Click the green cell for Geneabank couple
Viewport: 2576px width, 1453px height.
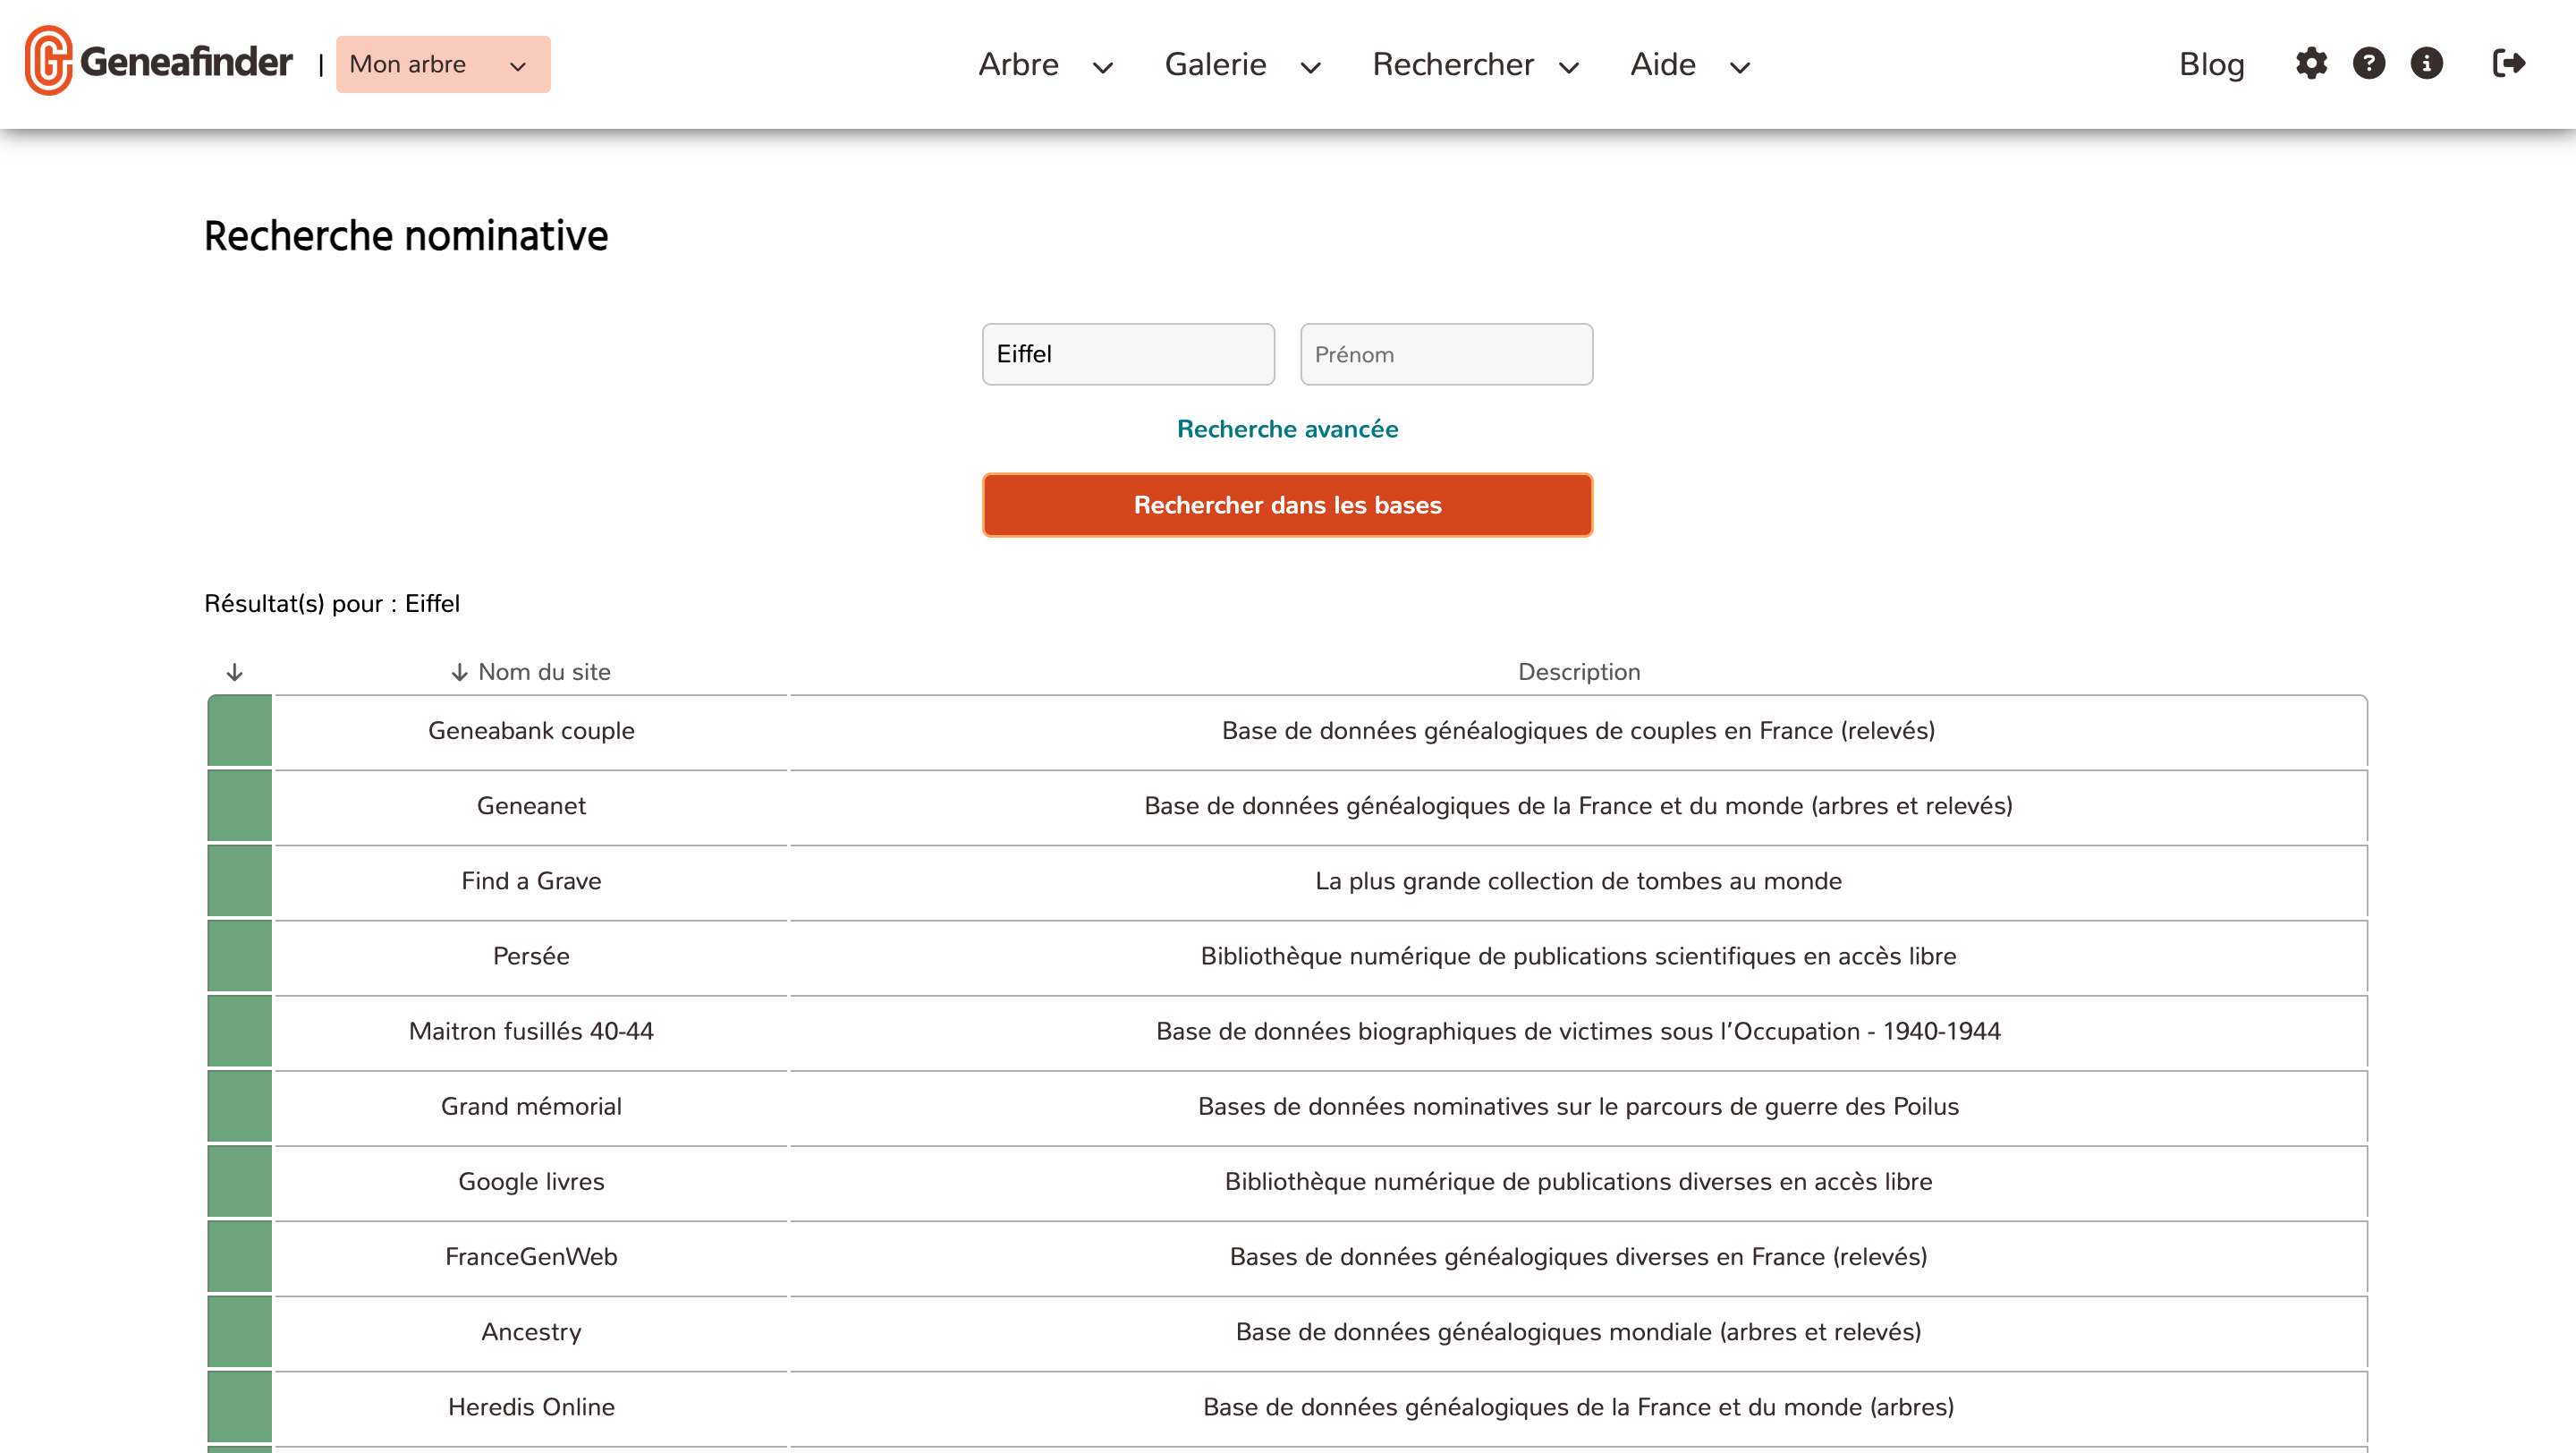pyautogui.click(x=240, y=731)
